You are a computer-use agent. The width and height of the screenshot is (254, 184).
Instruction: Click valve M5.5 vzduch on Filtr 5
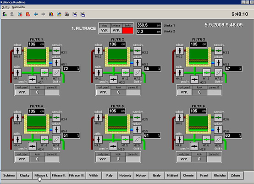[137, 129]
